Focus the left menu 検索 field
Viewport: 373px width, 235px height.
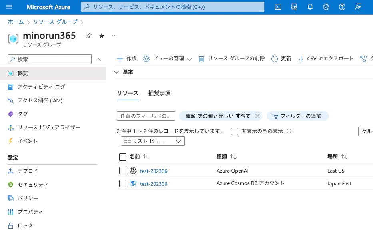click(50, 59)
